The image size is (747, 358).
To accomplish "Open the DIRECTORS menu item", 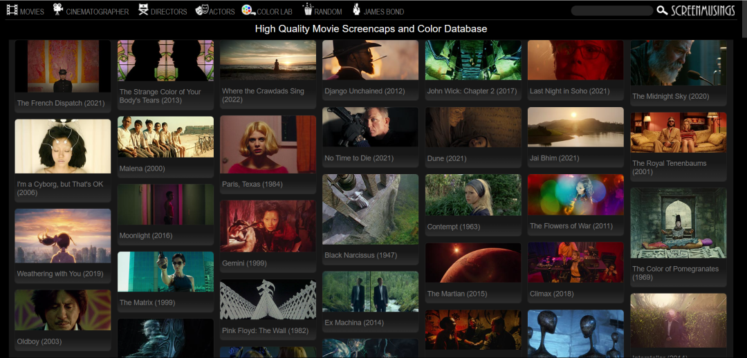I will 169,12.
